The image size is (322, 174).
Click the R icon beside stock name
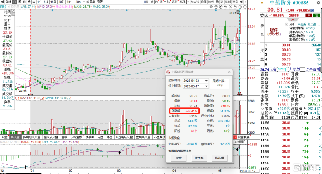pos(262,2)
